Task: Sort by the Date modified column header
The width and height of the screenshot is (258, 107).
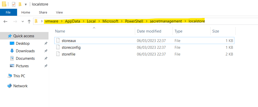Action: coord(149,31)
